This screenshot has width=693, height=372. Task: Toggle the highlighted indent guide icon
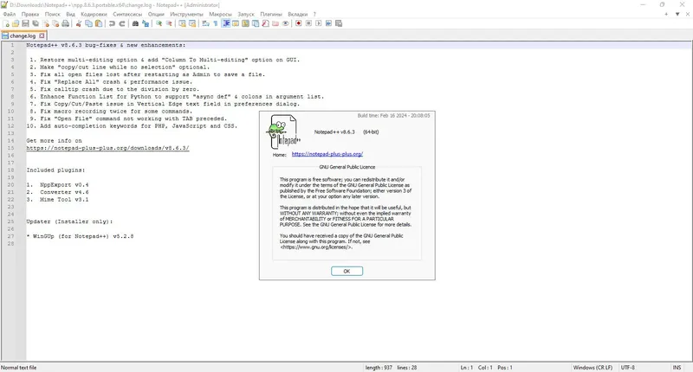pos(226,23)
